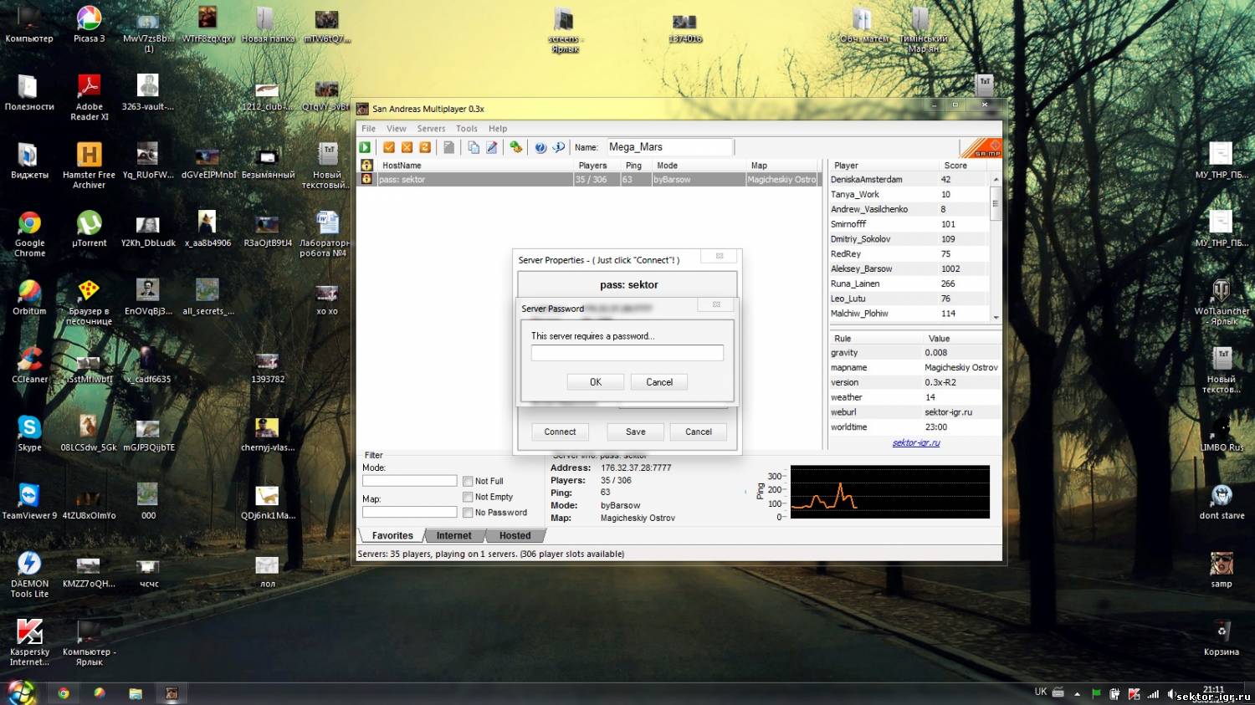
Task: Click Chrome icon in the taskbar
Action: click(x=64, y=693)
